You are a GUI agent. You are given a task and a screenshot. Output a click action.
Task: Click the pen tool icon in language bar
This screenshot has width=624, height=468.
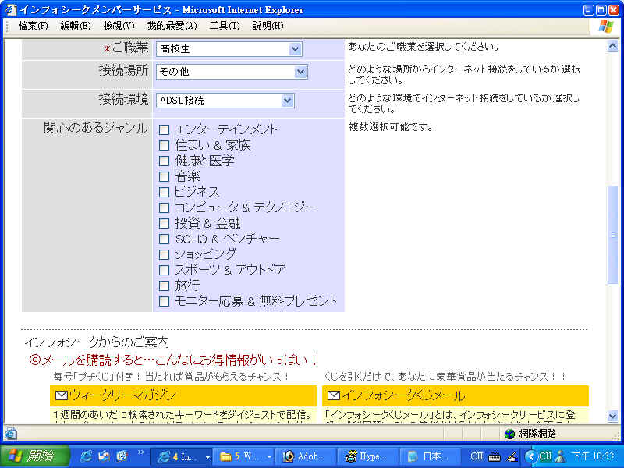pos(512,456)
